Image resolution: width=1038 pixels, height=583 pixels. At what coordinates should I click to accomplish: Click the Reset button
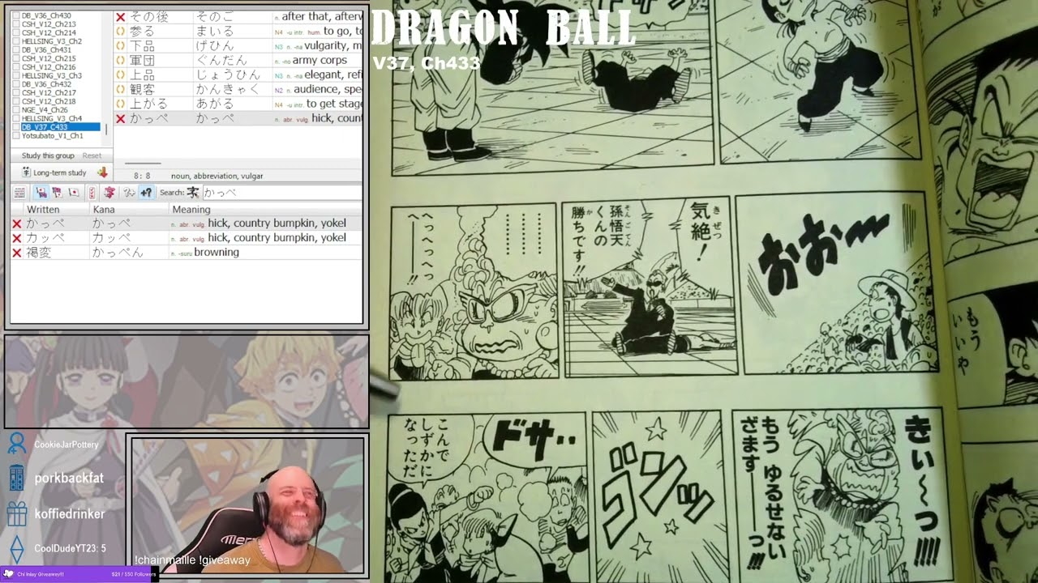coord(92,155)
